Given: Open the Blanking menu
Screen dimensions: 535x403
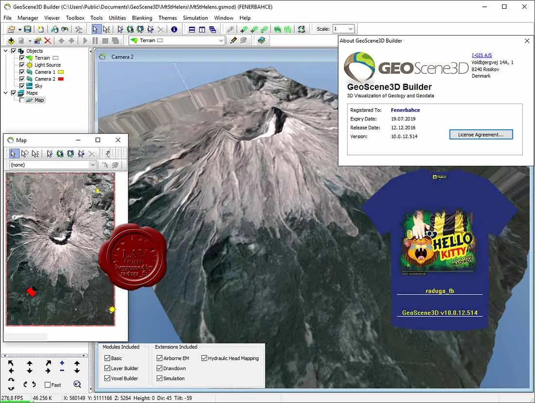Looking at the screenshot, I should (x=142, y=18).
